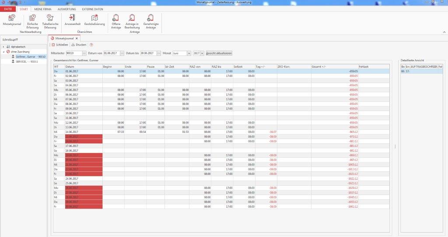This screenshot has width=448, height=237.
Task: Open the Datum von date picker
Action: click(122, 53)
